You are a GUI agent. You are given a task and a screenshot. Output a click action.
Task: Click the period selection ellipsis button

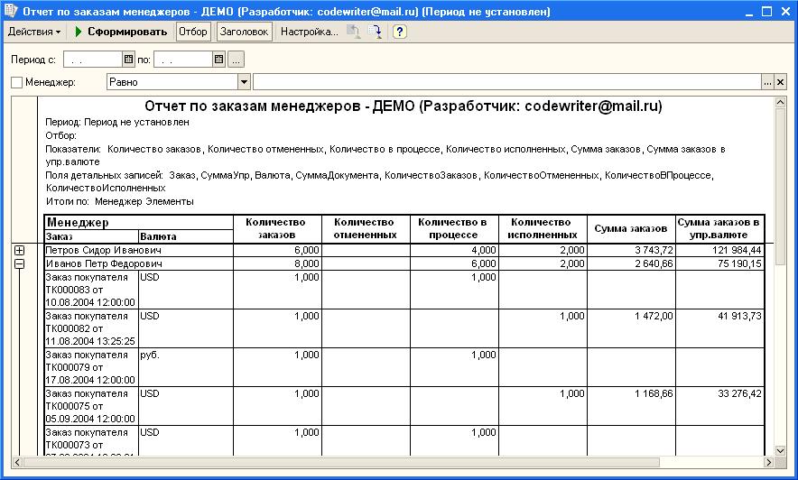click(236, 60)
